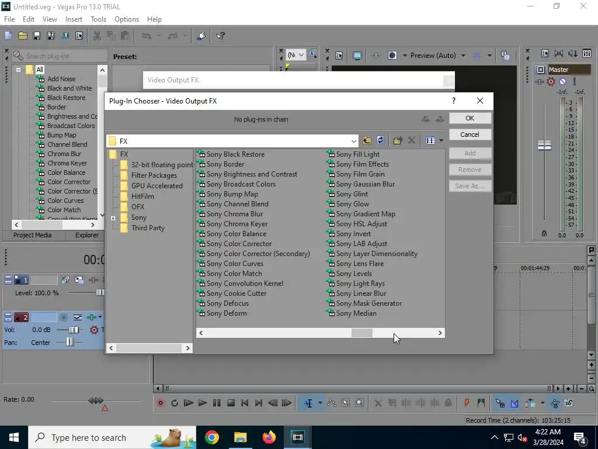
Task: Confirm with OK in Plug-In Chooser
Action: point(470,118)
